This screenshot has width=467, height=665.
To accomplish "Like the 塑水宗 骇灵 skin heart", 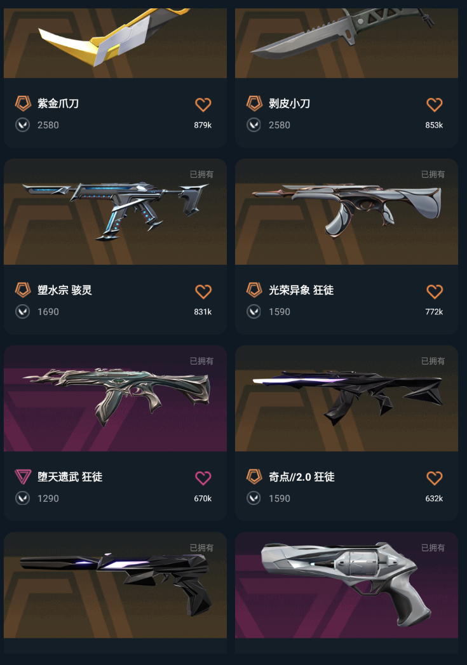I will (x=203, y=292).
